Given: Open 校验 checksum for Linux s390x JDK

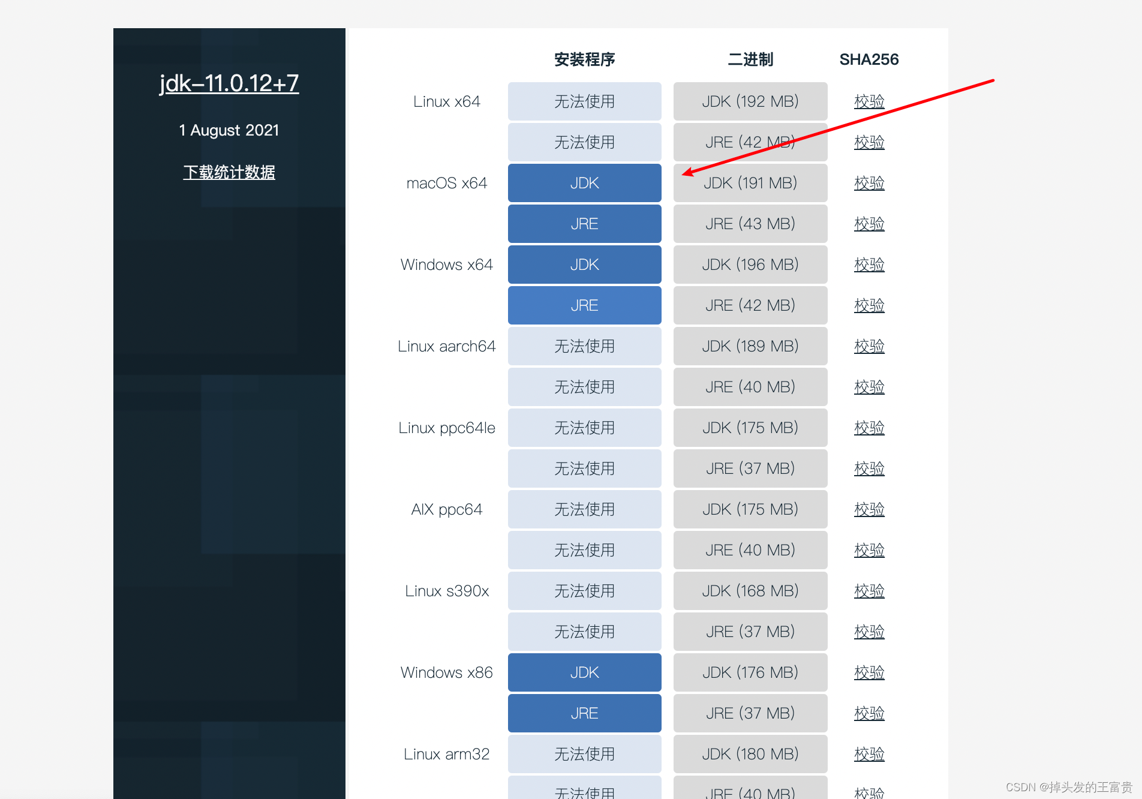Looking at the screenshot, I should (x=869, y=591).
